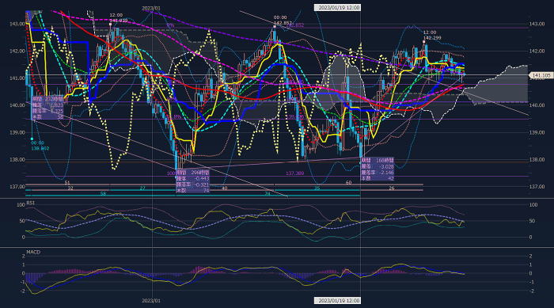Click the 2023/01 month label on top axis
The height and width of the screenshot is (308, 554).
pos(151,8)
